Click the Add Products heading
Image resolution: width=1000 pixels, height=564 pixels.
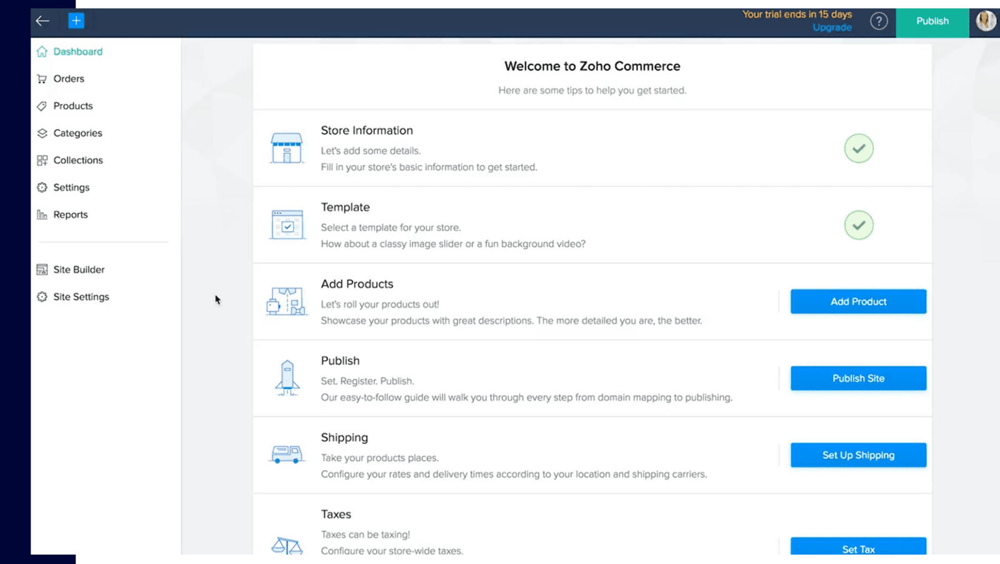click(x=357, y=284)
